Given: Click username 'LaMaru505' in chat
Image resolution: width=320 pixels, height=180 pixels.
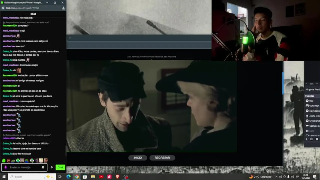Looking at the screenshot, I should pyautogui.click(x=9, y=138).
